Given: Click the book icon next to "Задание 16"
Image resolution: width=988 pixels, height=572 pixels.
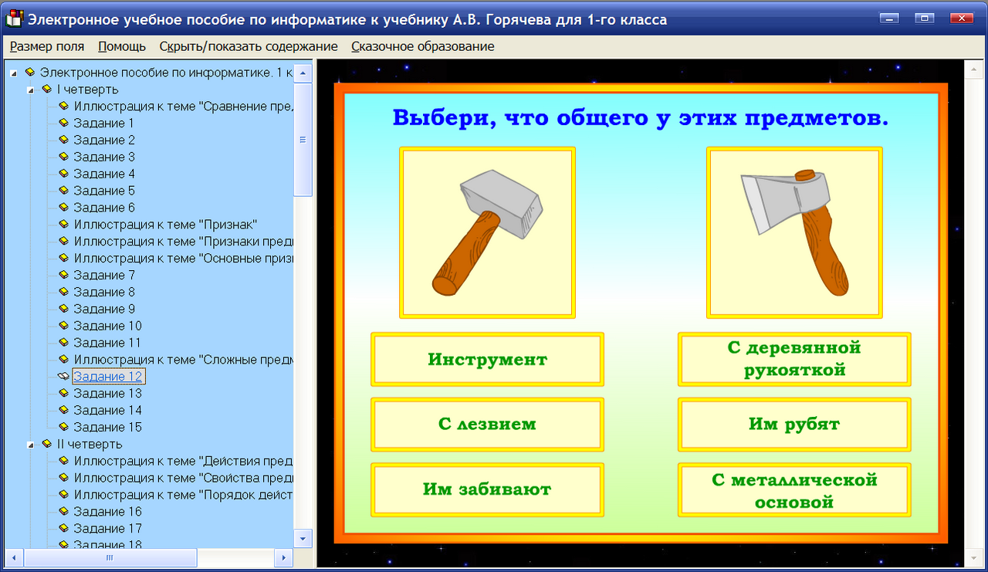Looking at the screenshot, I should [63, 511].
